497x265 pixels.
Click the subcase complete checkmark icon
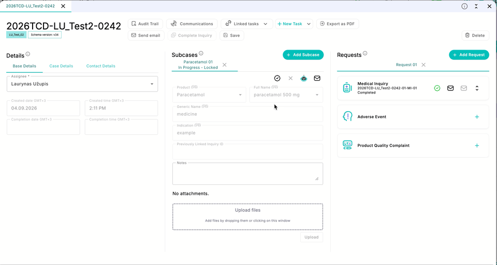point(277,78)
